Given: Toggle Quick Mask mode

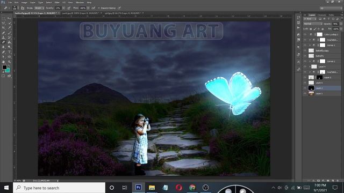Looking at the screenshot, I should tap(3, 76).
